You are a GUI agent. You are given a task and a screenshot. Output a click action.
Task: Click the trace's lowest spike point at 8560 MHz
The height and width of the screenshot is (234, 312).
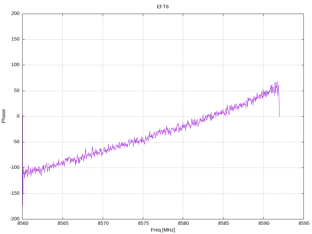23,205
